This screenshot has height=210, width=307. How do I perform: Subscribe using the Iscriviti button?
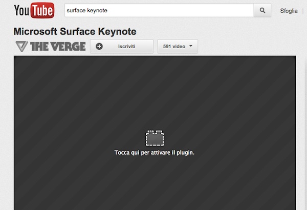pyautogui.click(x=122, y=46)
